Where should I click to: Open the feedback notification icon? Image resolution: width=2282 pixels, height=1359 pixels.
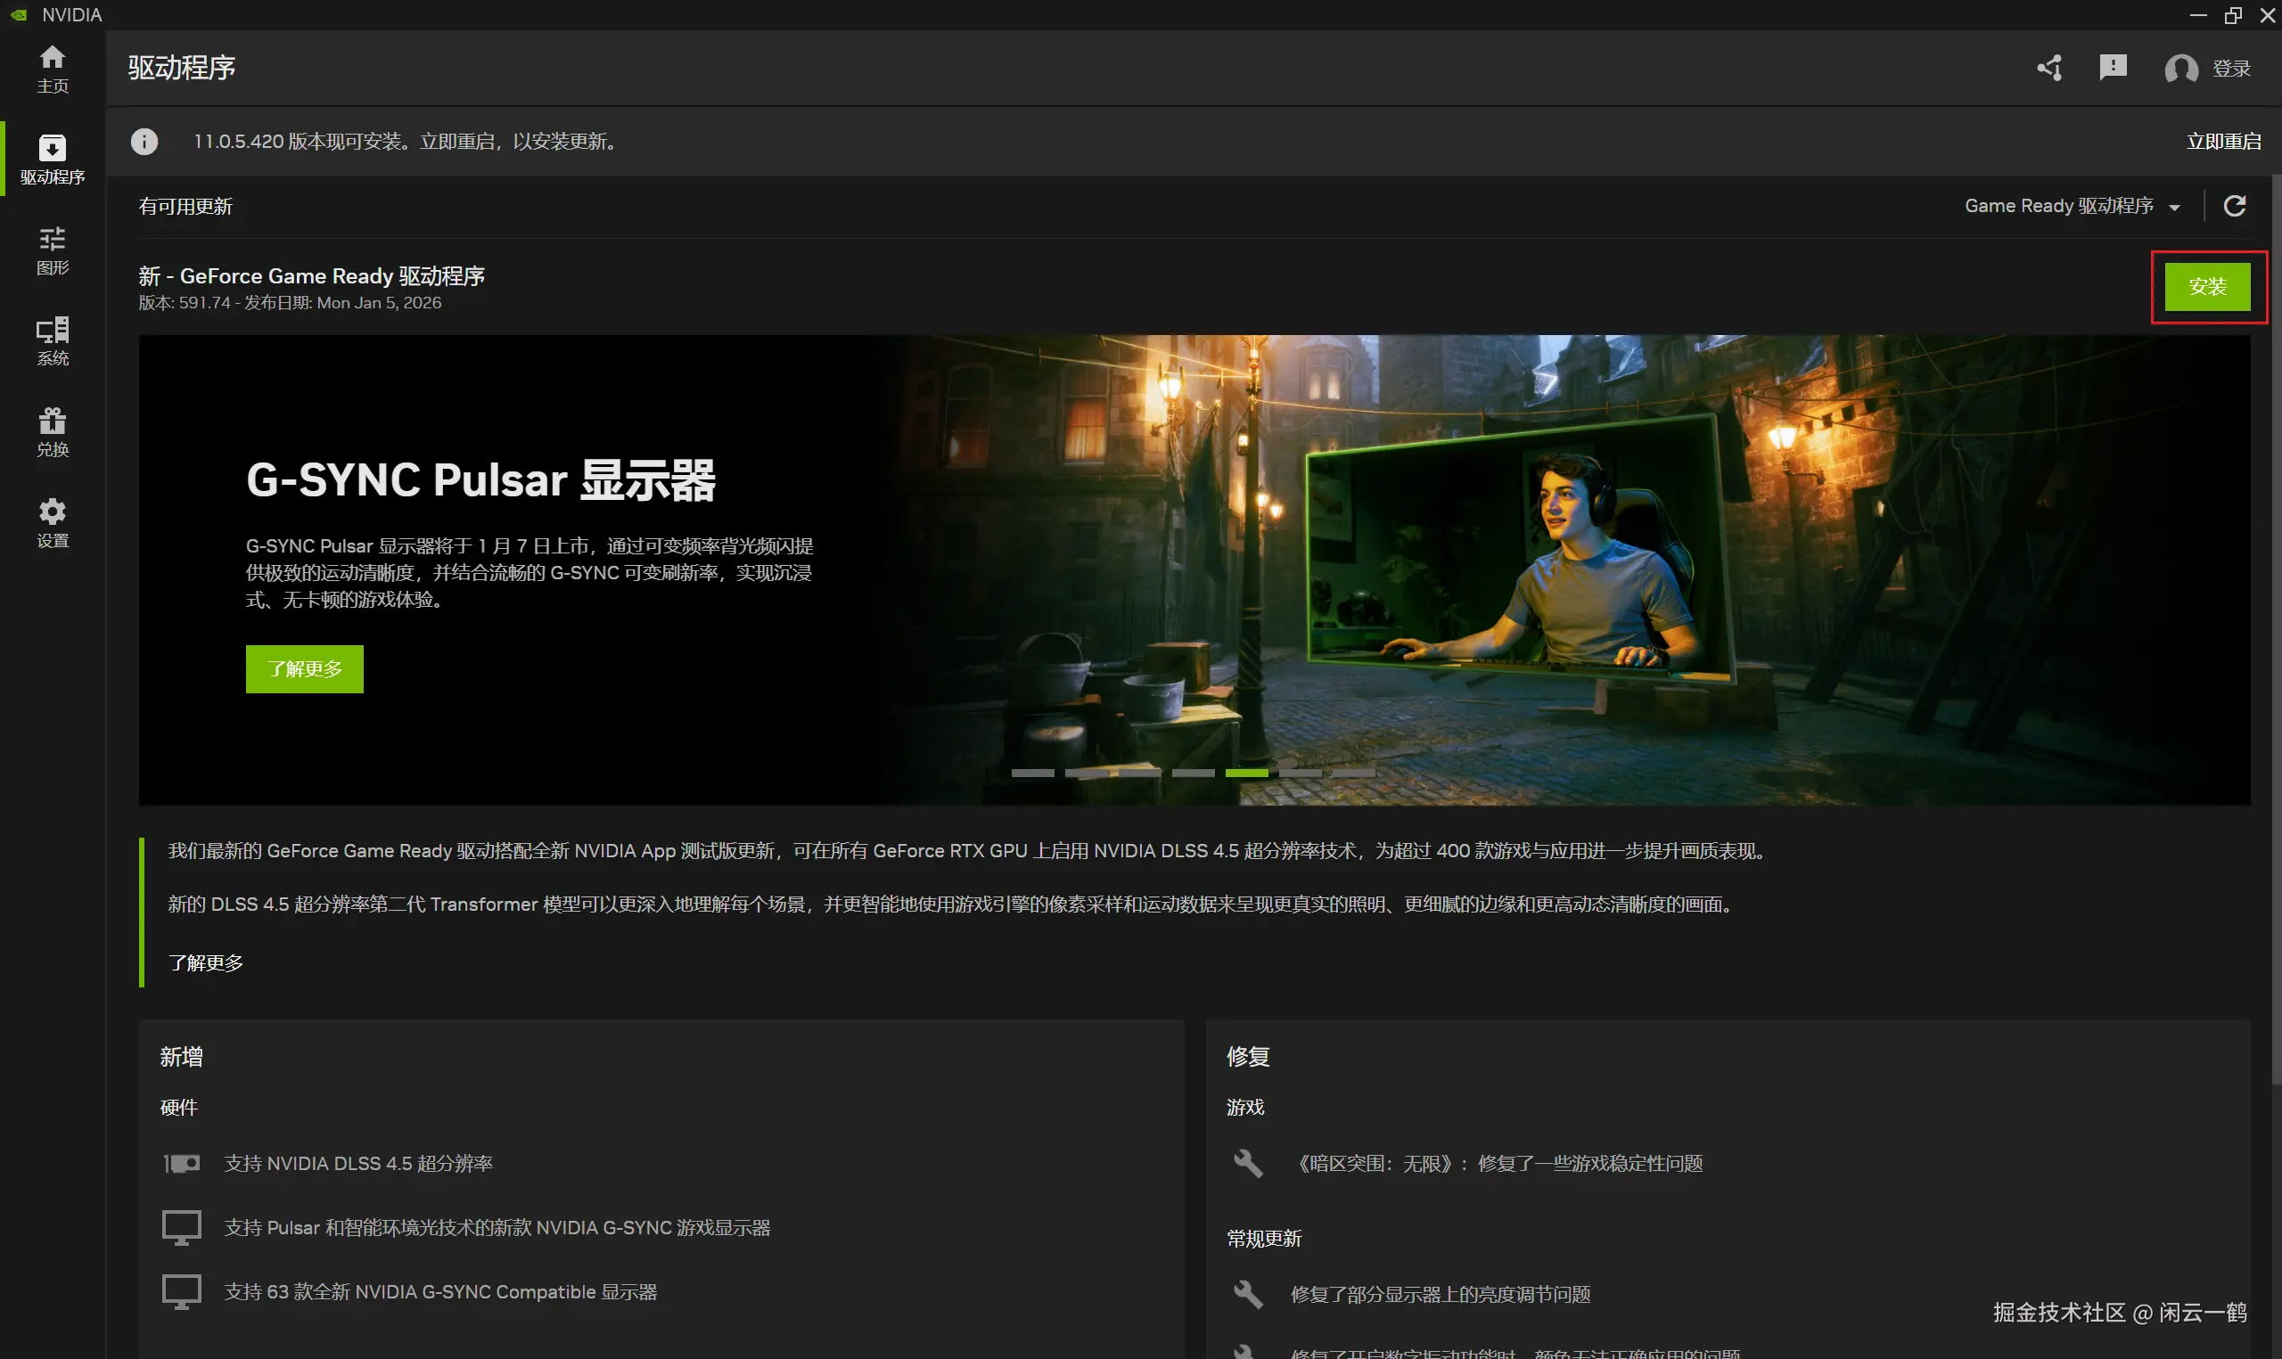click(x=2114, y=68)
